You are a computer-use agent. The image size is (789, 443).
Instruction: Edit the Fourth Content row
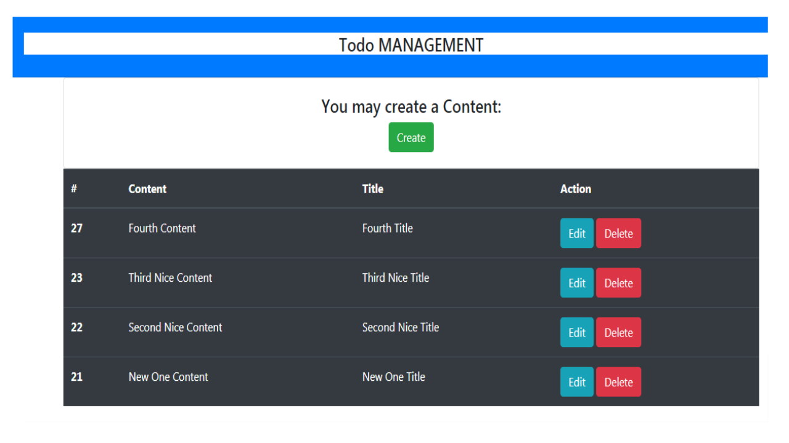click(x=577, y=233)
